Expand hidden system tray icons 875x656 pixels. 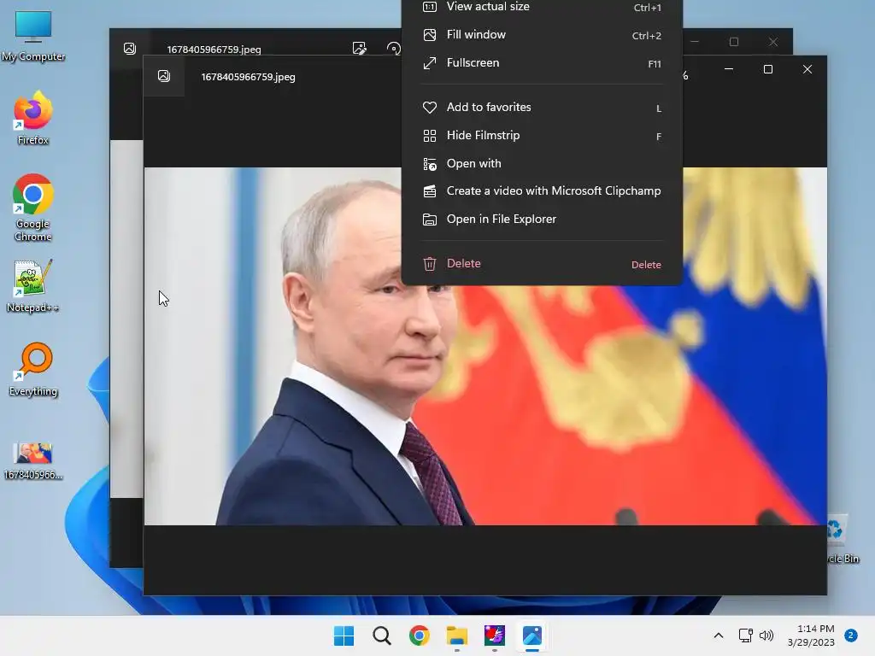719,635
